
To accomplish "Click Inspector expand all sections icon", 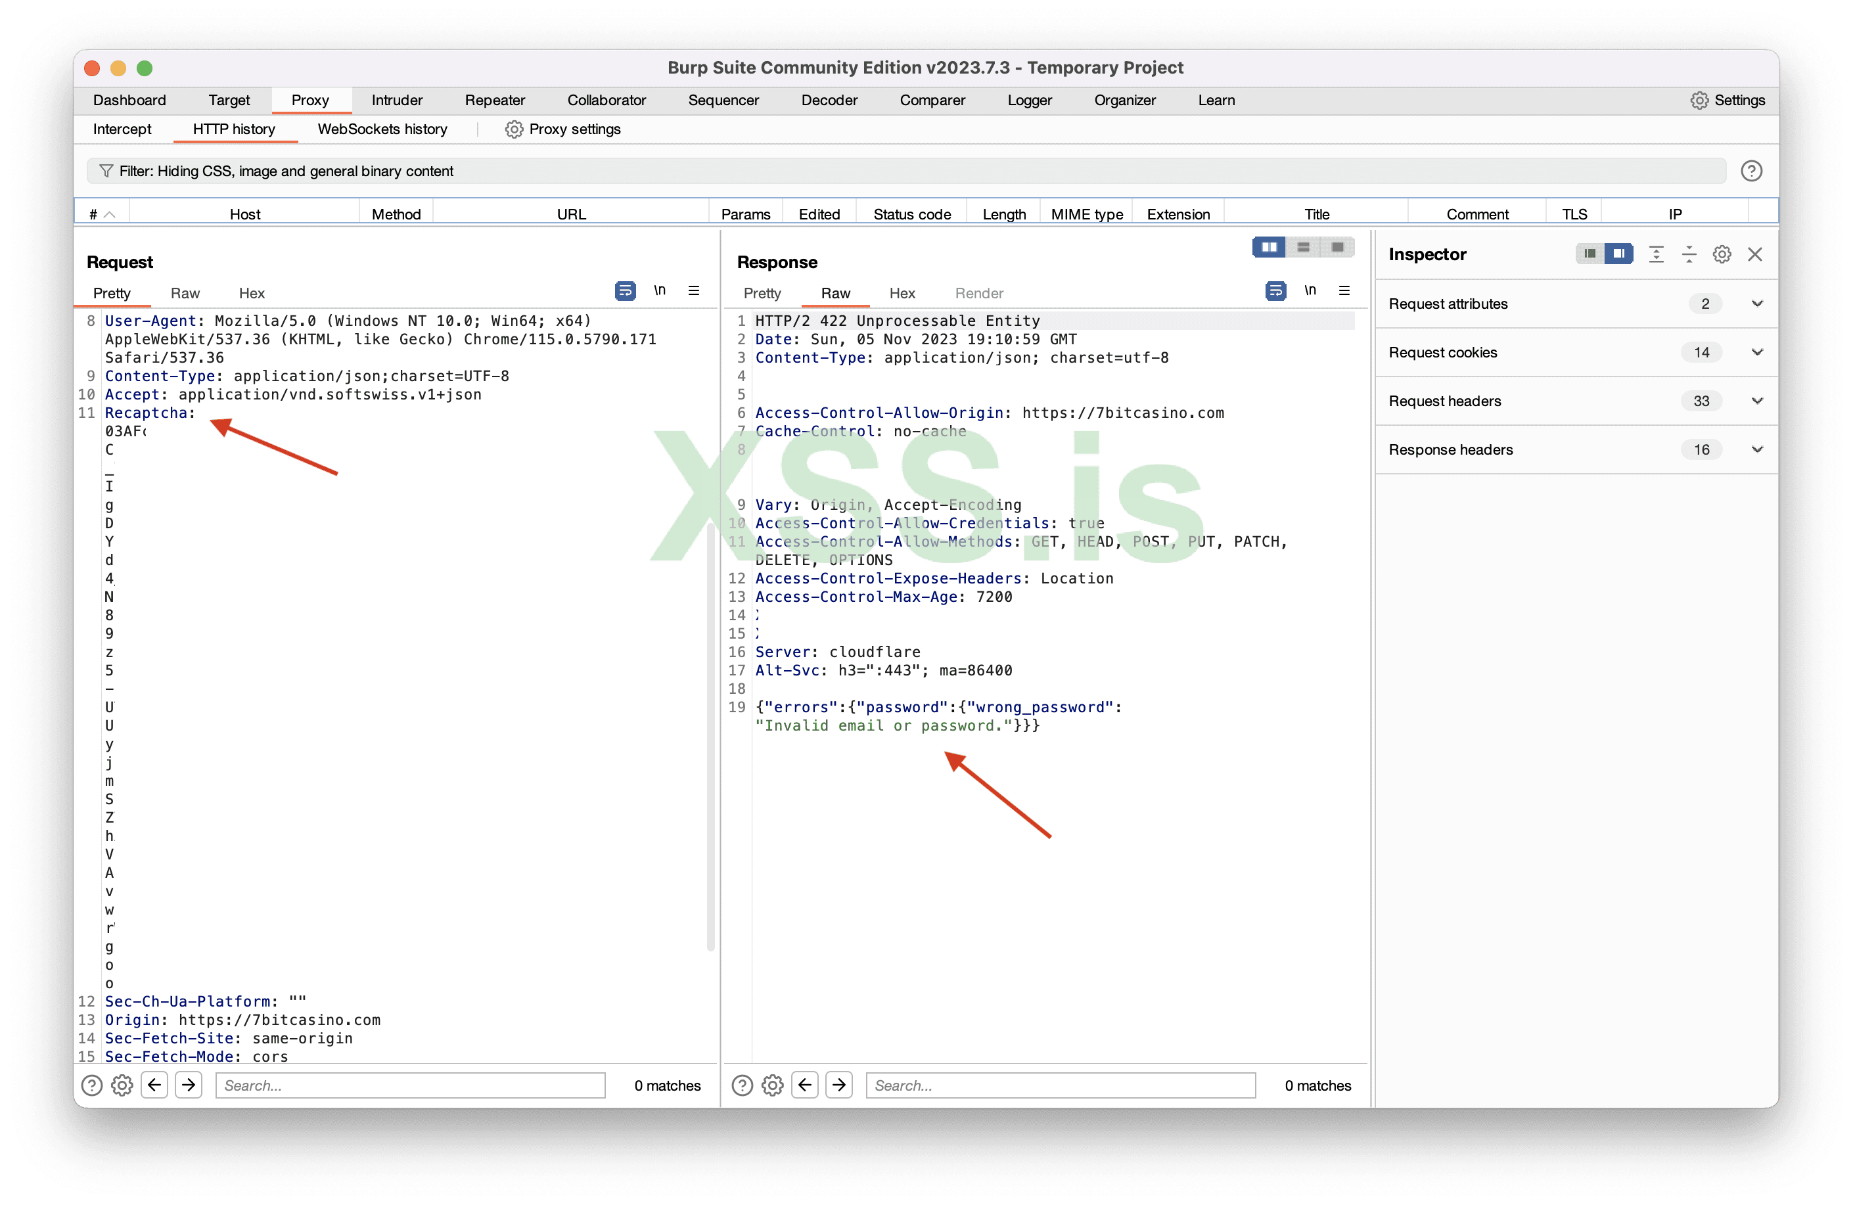I will pos(1656,254).
